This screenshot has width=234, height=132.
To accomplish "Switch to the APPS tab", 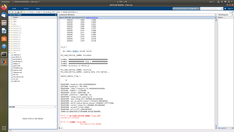I will pyautogui.click(x=38, y=9).
